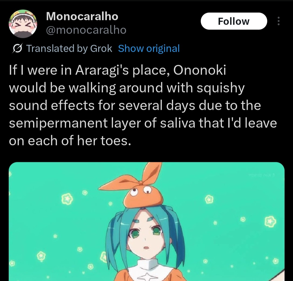Screen dimensions: 293x281
Task: Open the attached anime image
Action: tap(146, 222)
